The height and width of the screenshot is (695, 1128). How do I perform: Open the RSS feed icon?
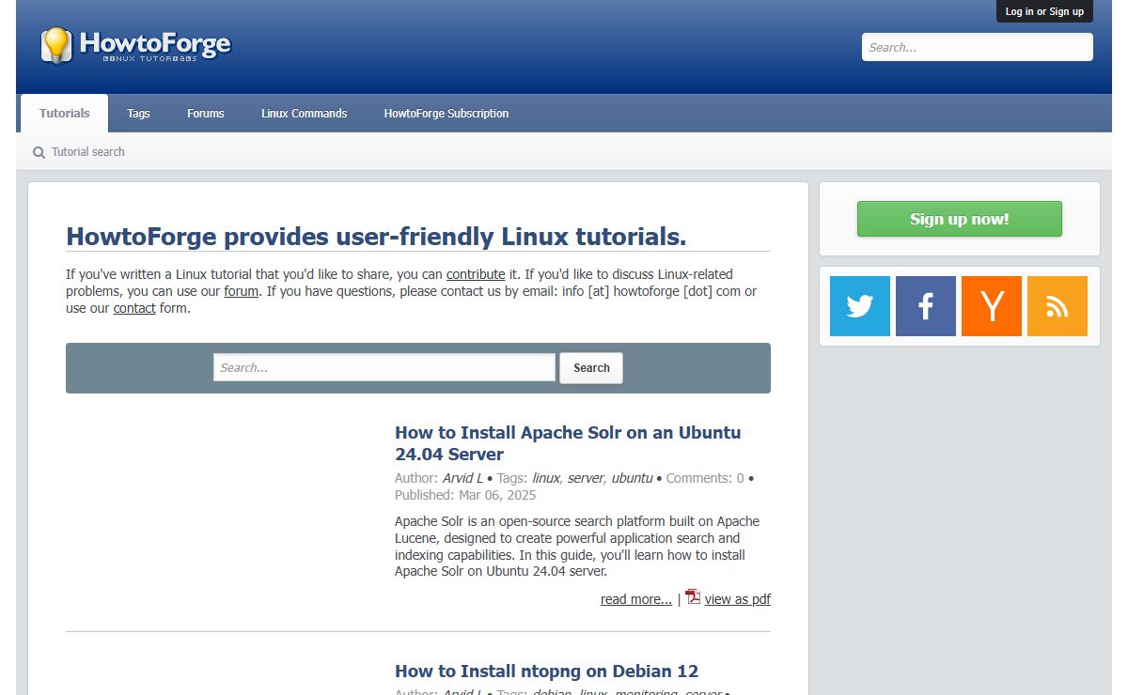click(x=1057, y=306)
